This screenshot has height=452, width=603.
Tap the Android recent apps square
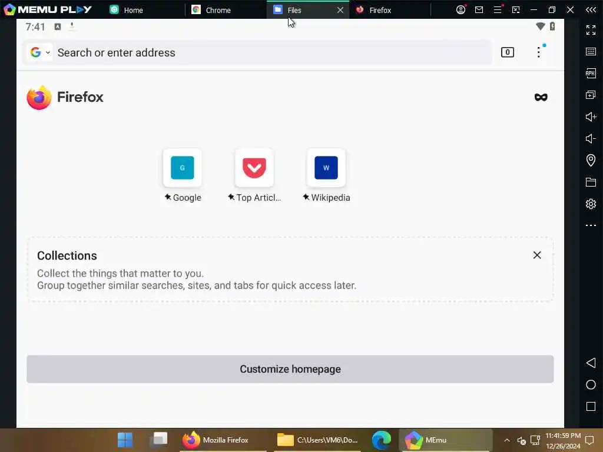591,407
